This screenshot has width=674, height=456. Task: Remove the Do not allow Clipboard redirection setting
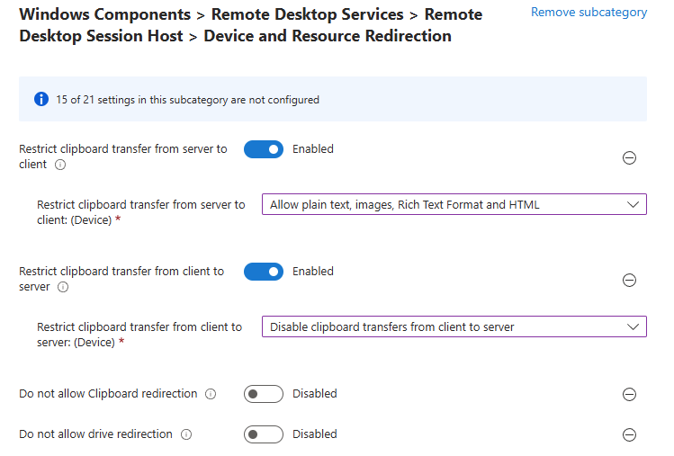coord(630,394)
